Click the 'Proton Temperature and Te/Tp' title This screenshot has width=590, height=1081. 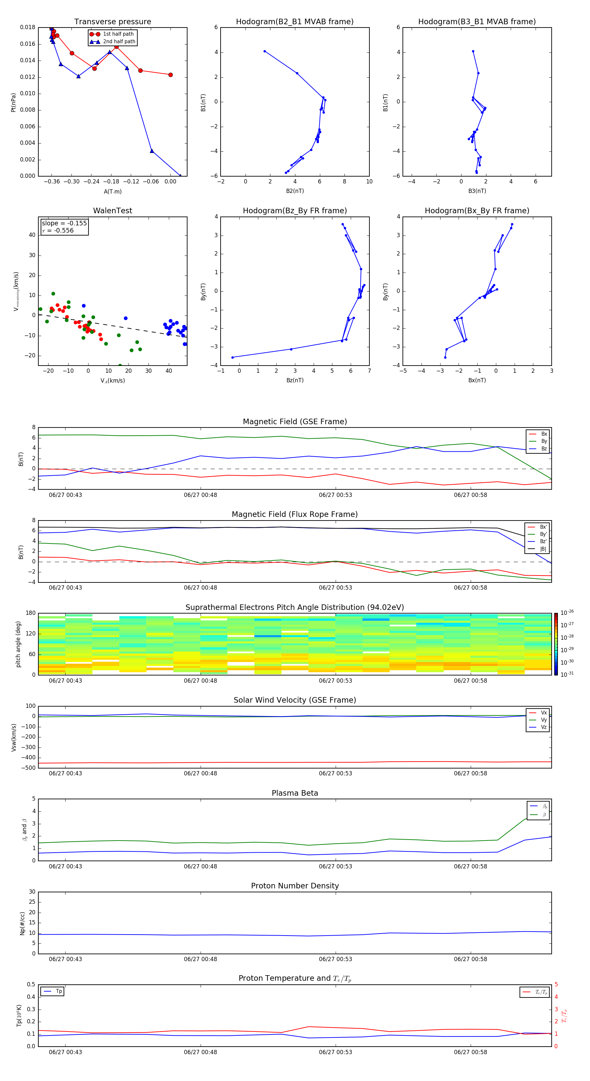point(295,978)
